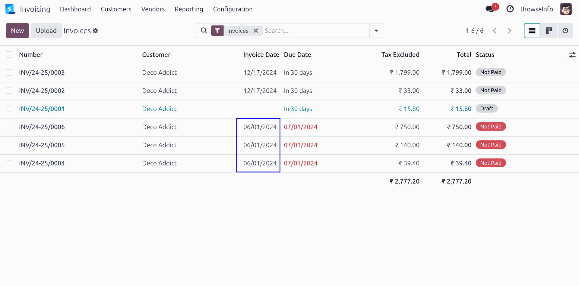
Task: Click the Upload button
Action: click(46, 31)
